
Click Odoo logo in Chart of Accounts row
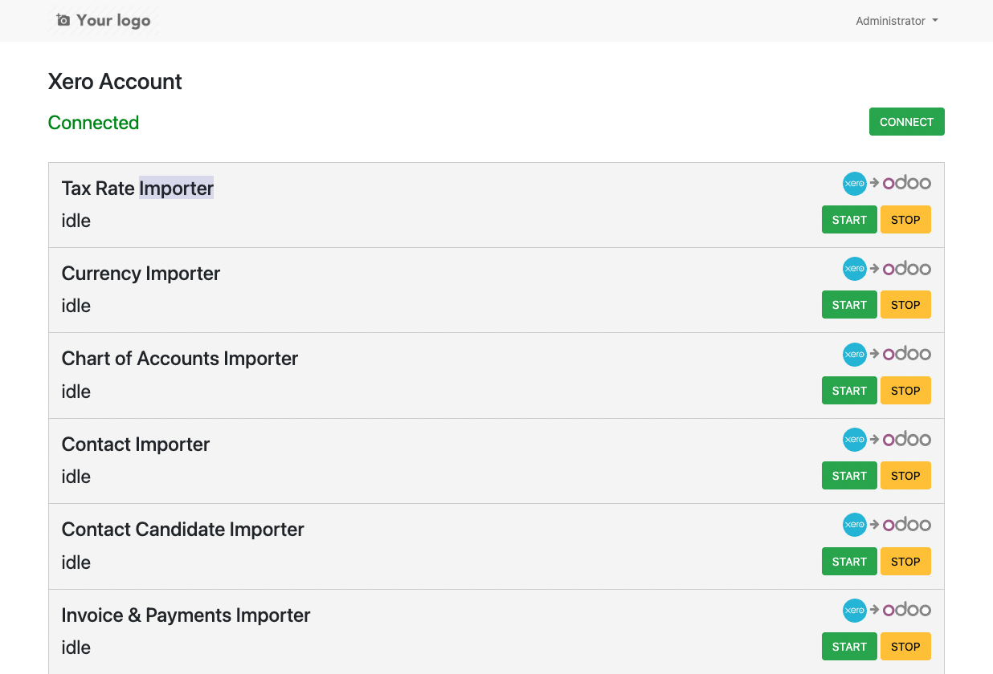pos(907,353)
